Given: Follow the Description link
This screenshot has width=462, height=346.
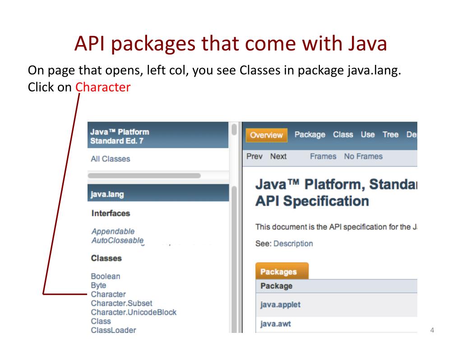Looking at the screenshot, I should point(293,244).
